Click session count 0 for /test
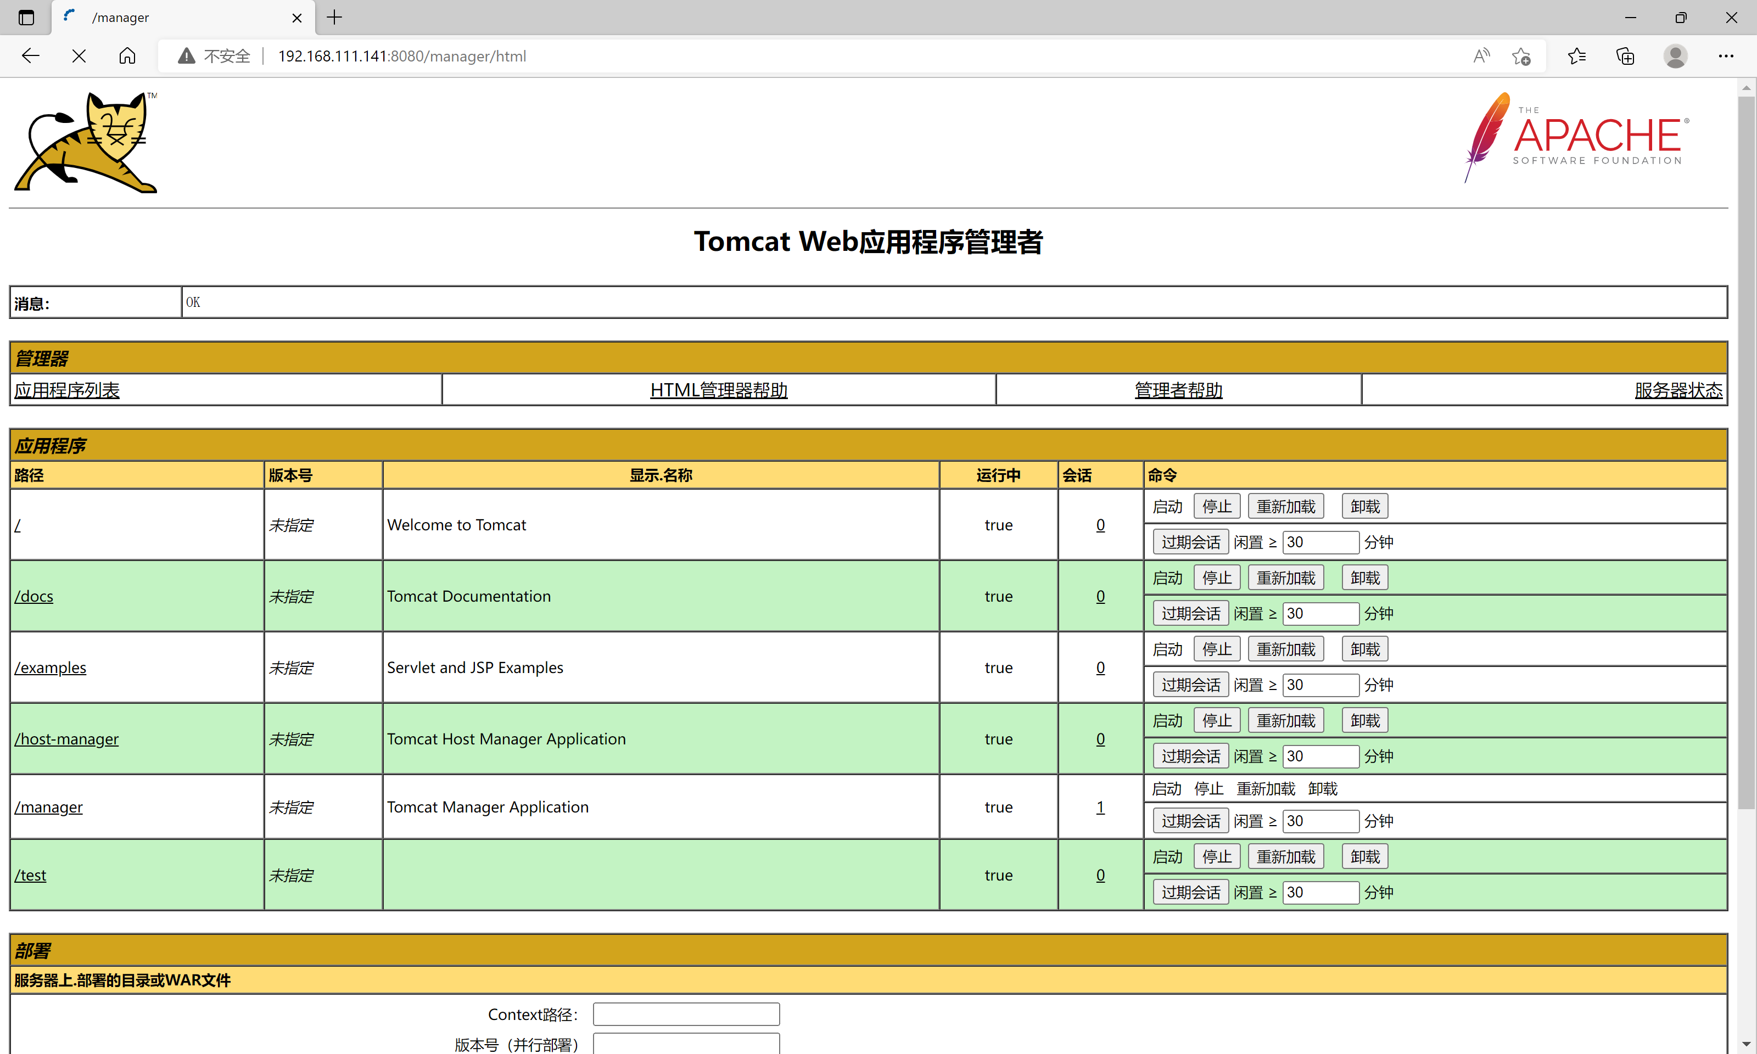 (1100, 875)
